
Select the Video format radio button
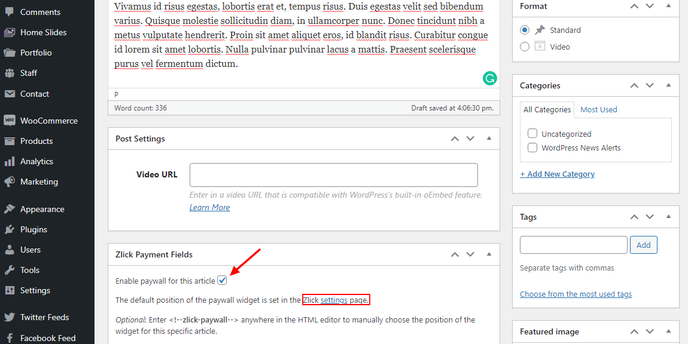point(525,47)
